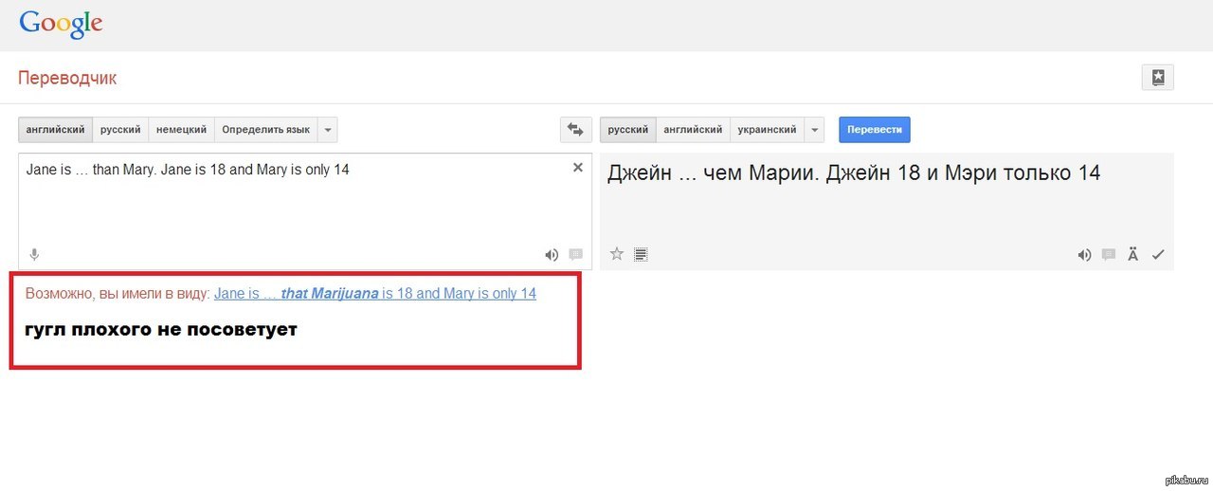Clear the source text with the X

tap(578, 167)
